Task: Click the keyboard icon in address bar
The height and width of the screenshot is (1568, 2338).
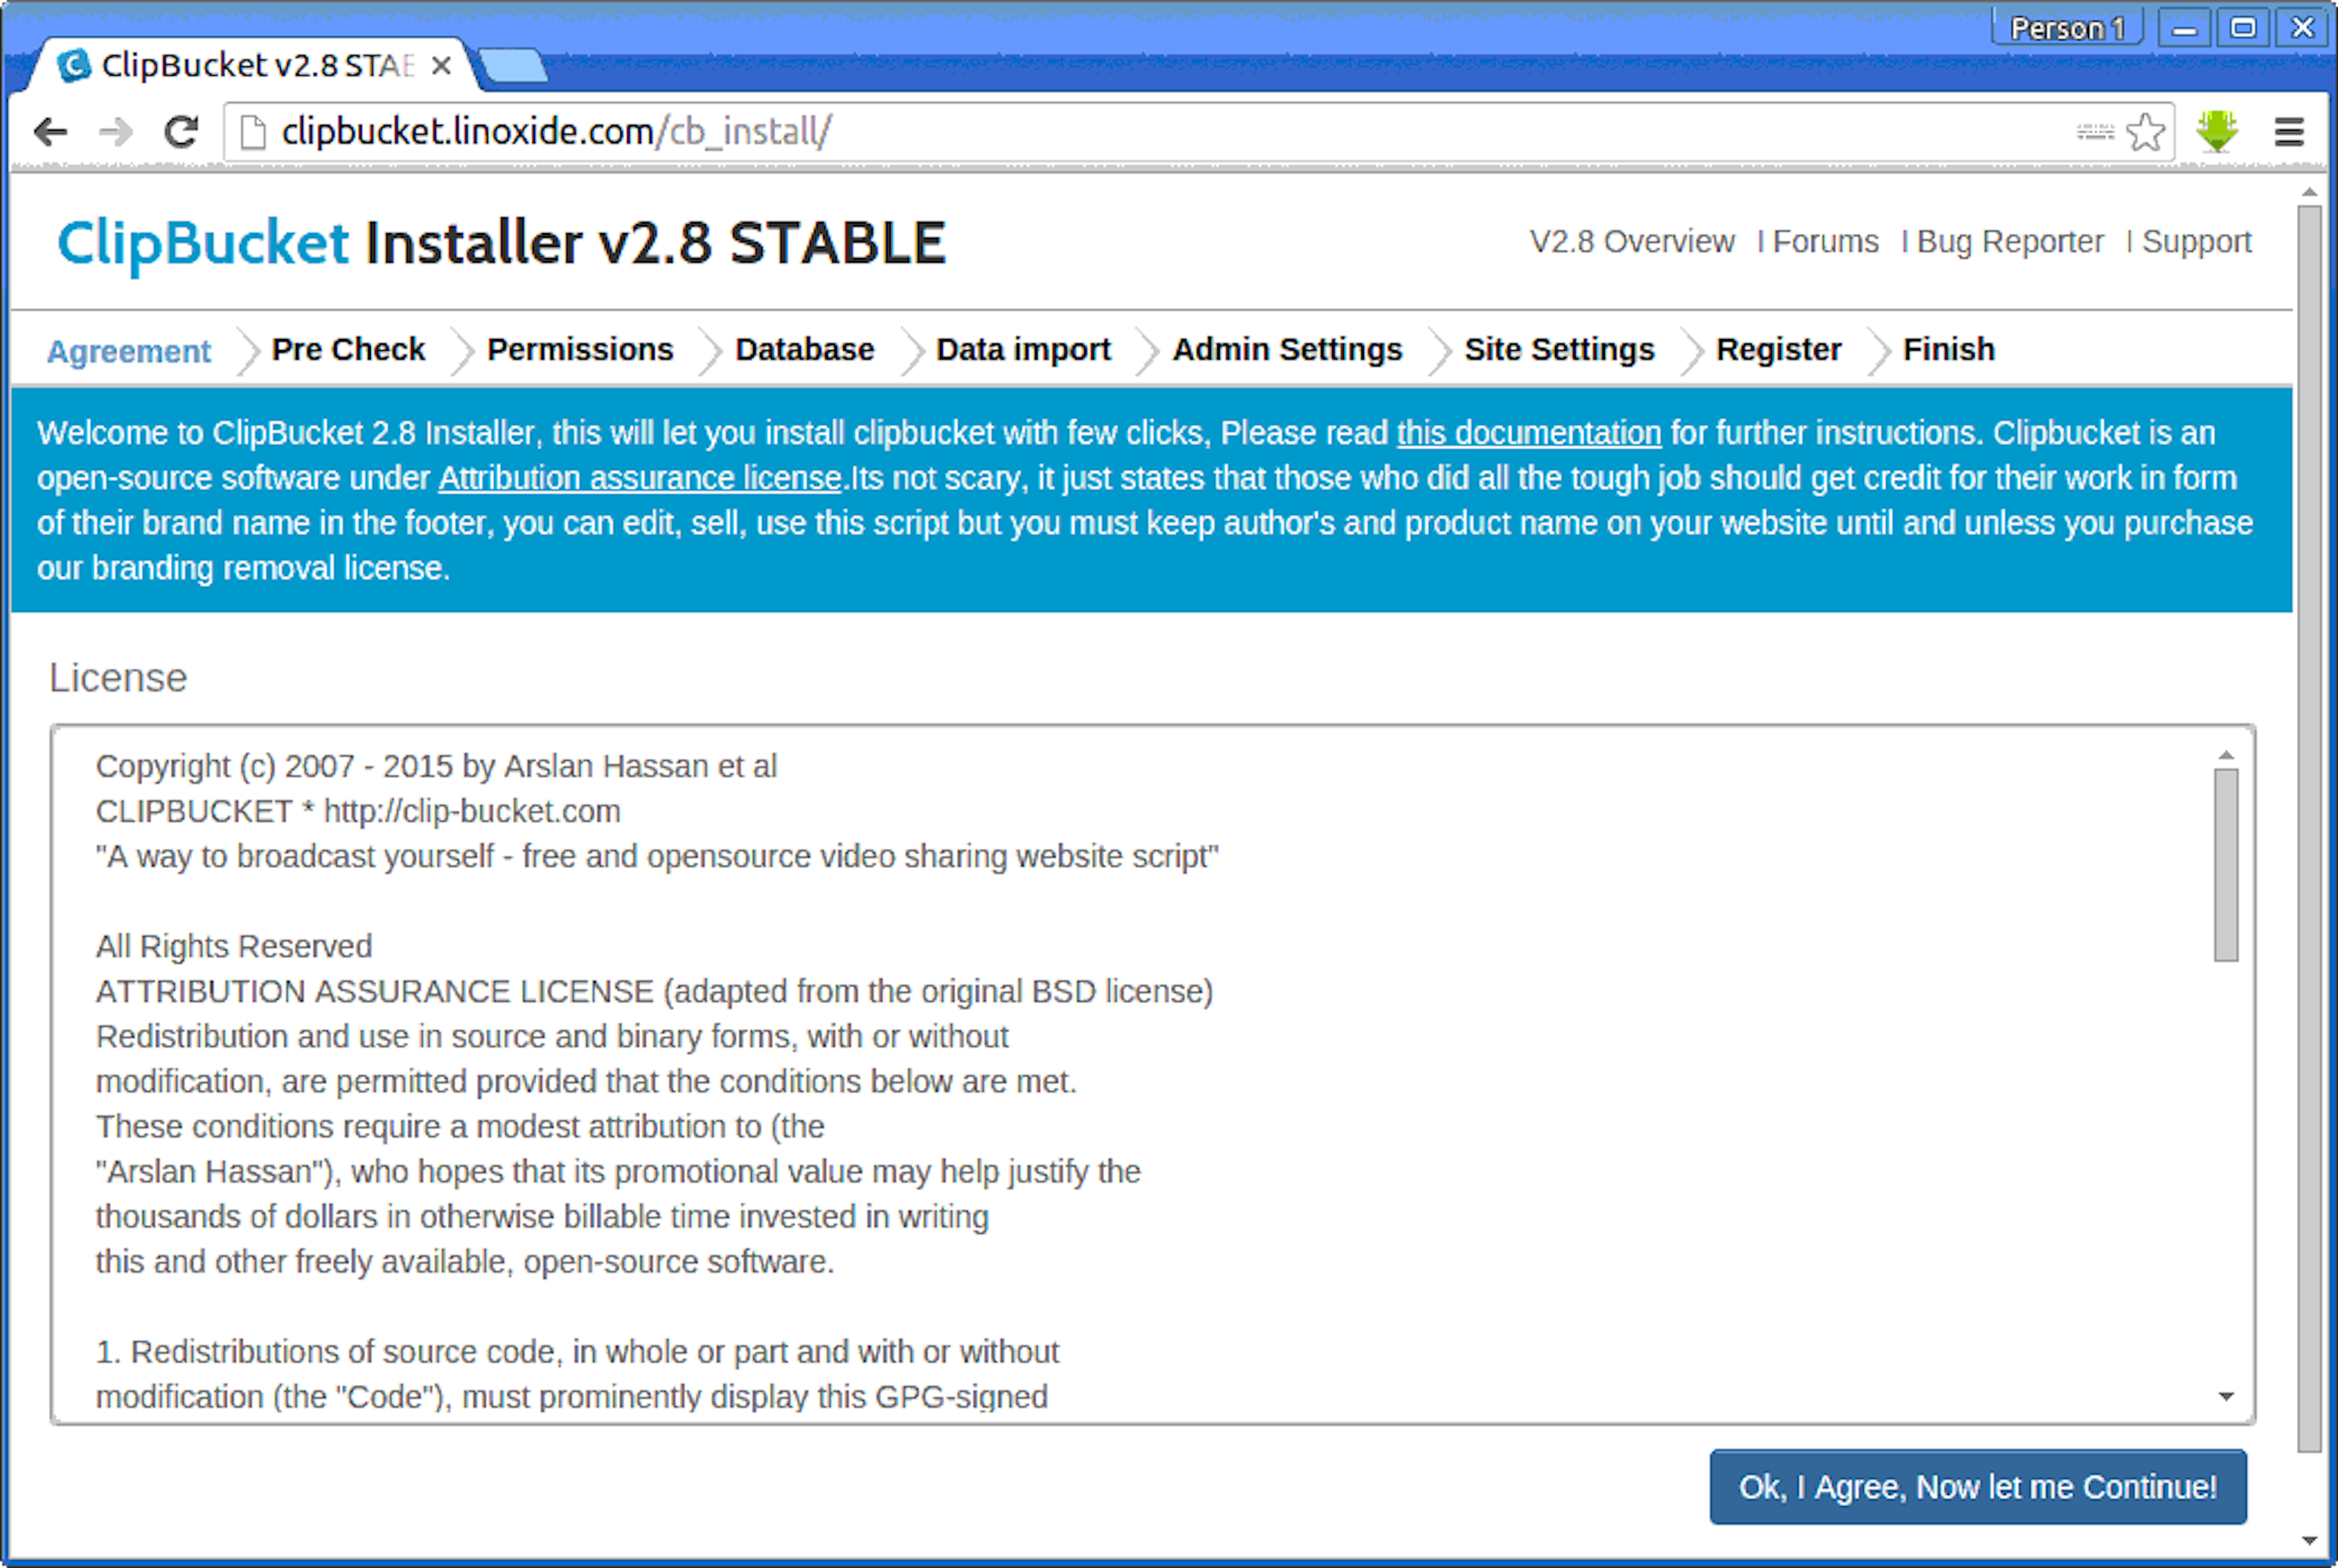Action: click(2095, 132)
